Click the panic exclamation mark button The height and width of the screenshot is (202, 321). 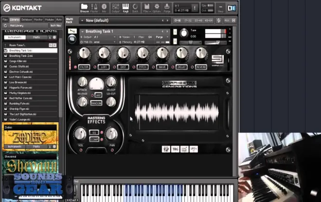[195, 8]
